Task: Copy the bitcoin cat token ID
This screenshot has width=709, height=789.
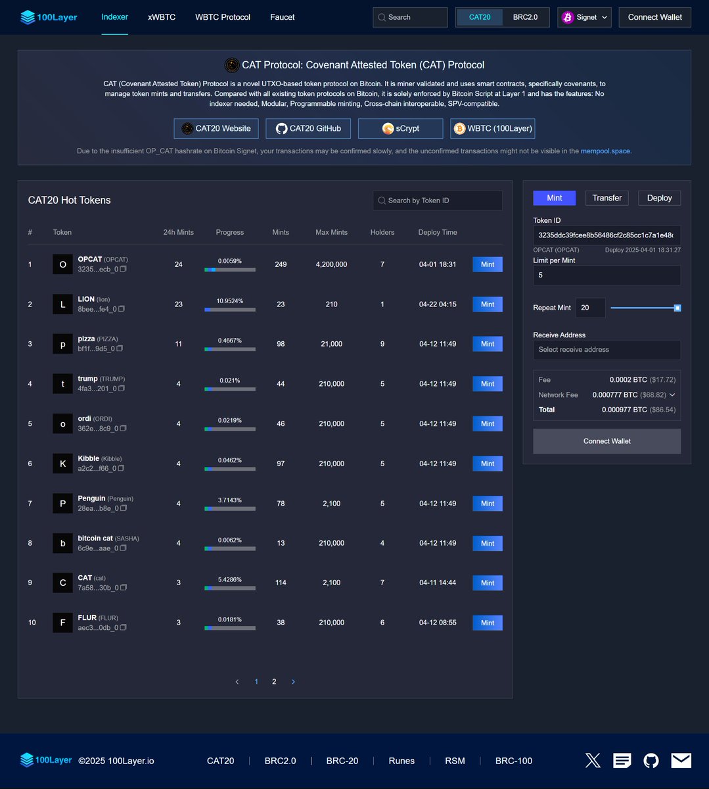Action: pyautogui.click(x=123, y=548)
